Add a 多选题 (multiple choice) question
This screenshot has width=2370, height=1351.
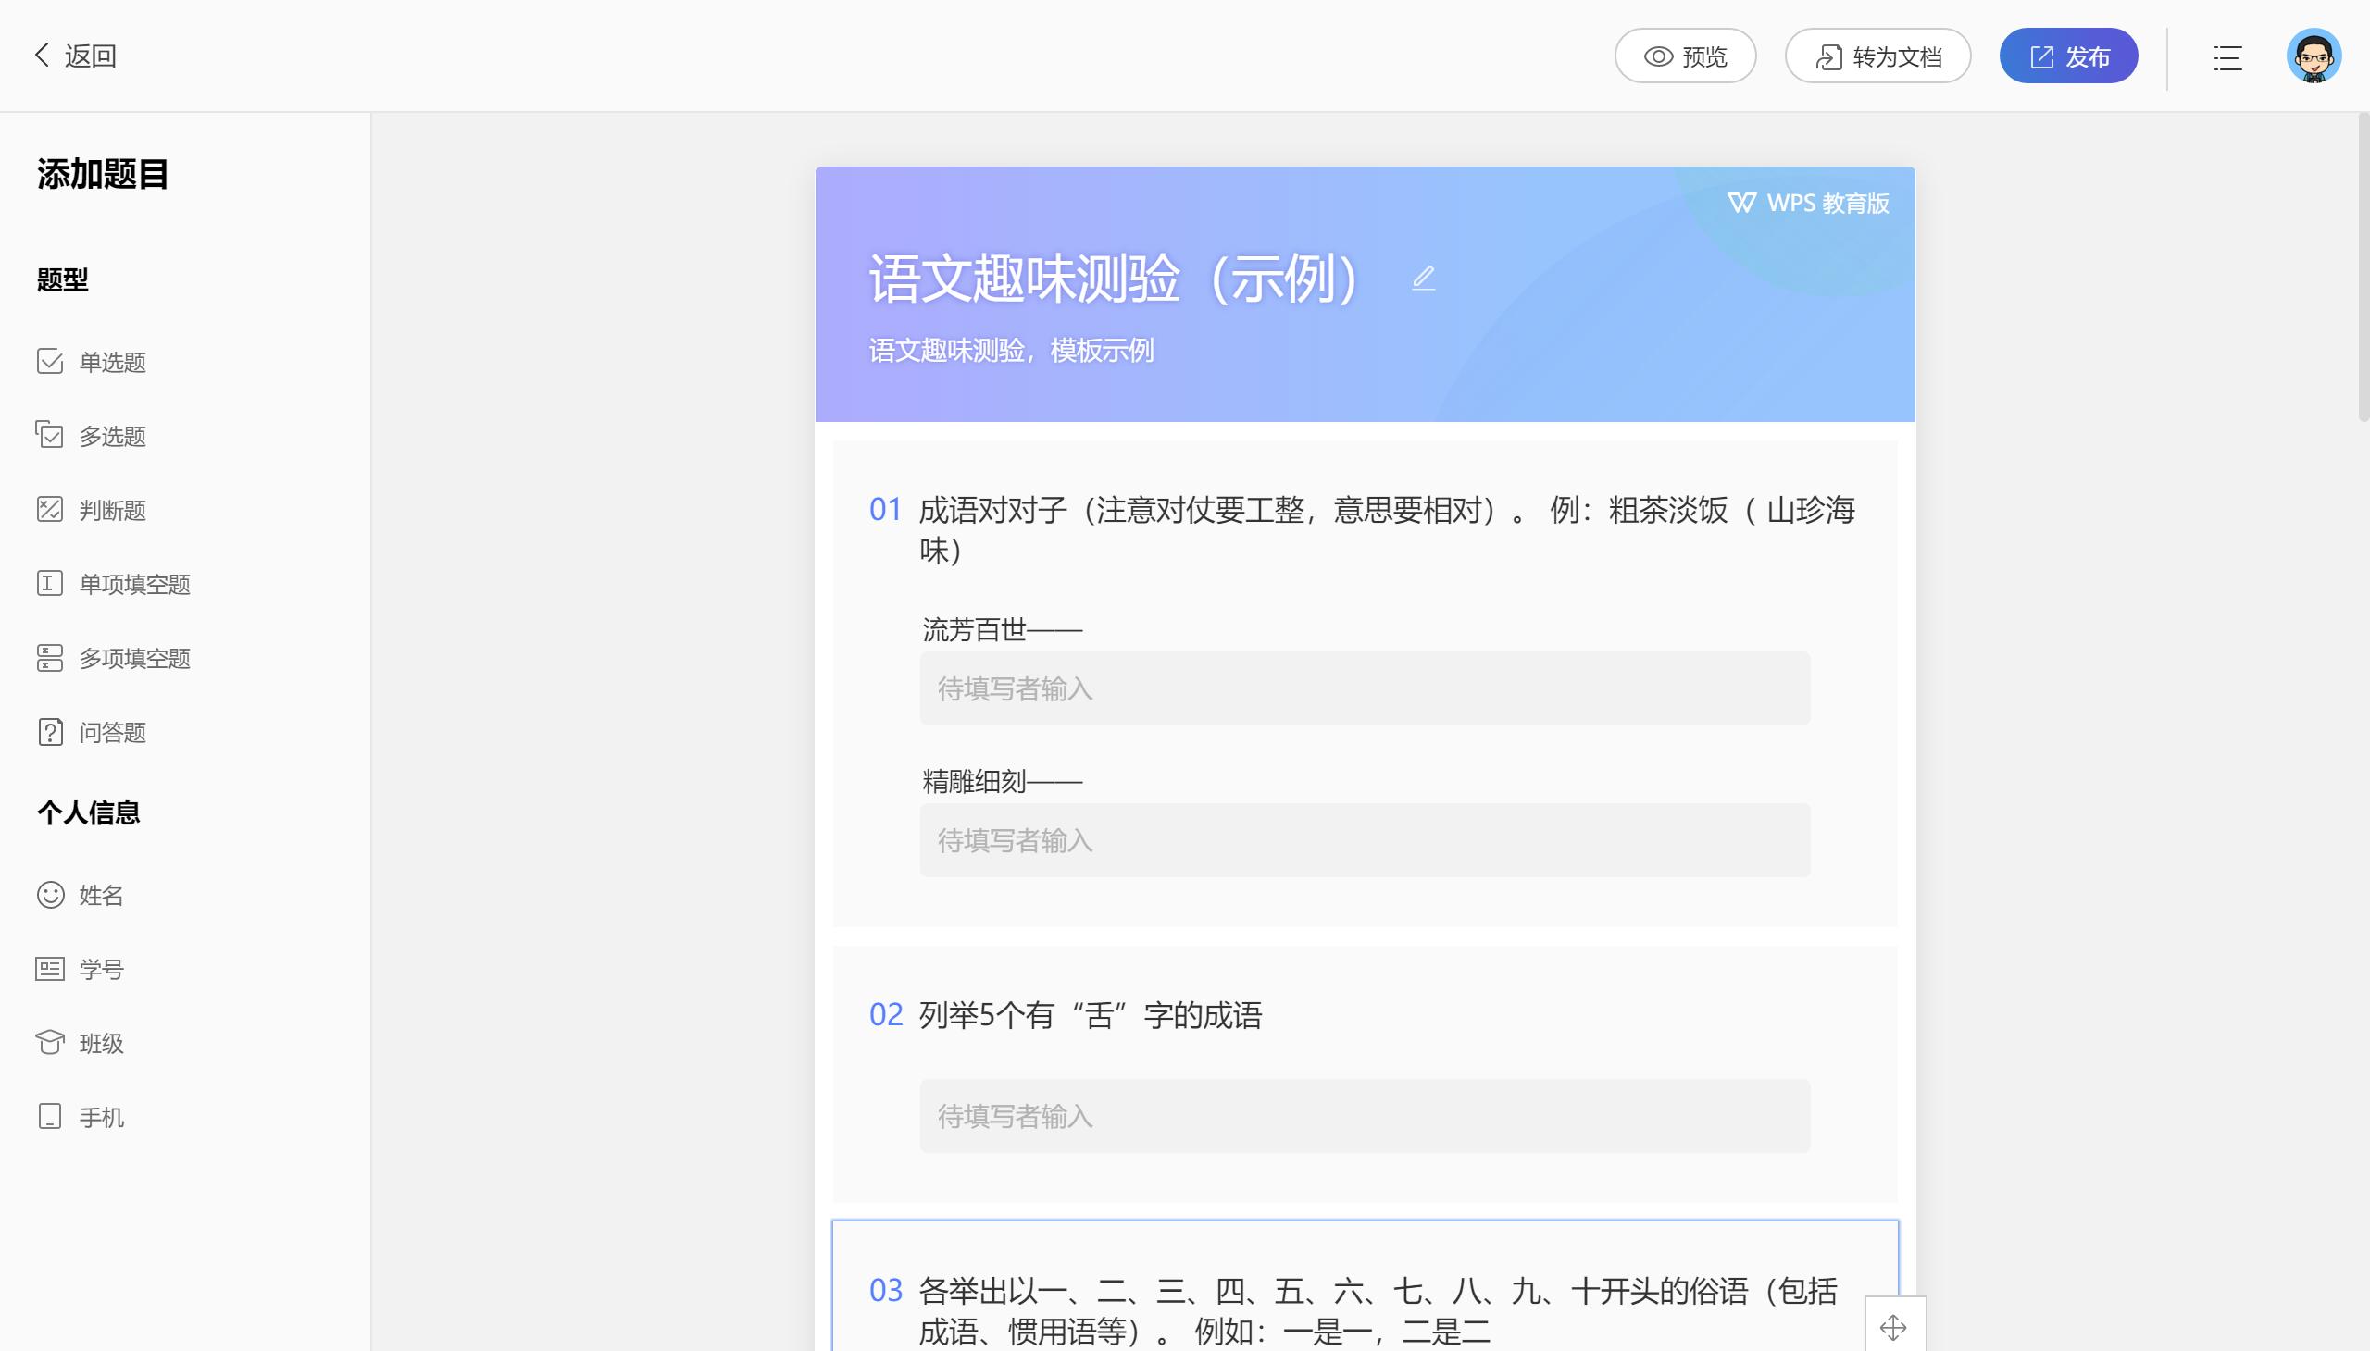(x=110, y=436)
